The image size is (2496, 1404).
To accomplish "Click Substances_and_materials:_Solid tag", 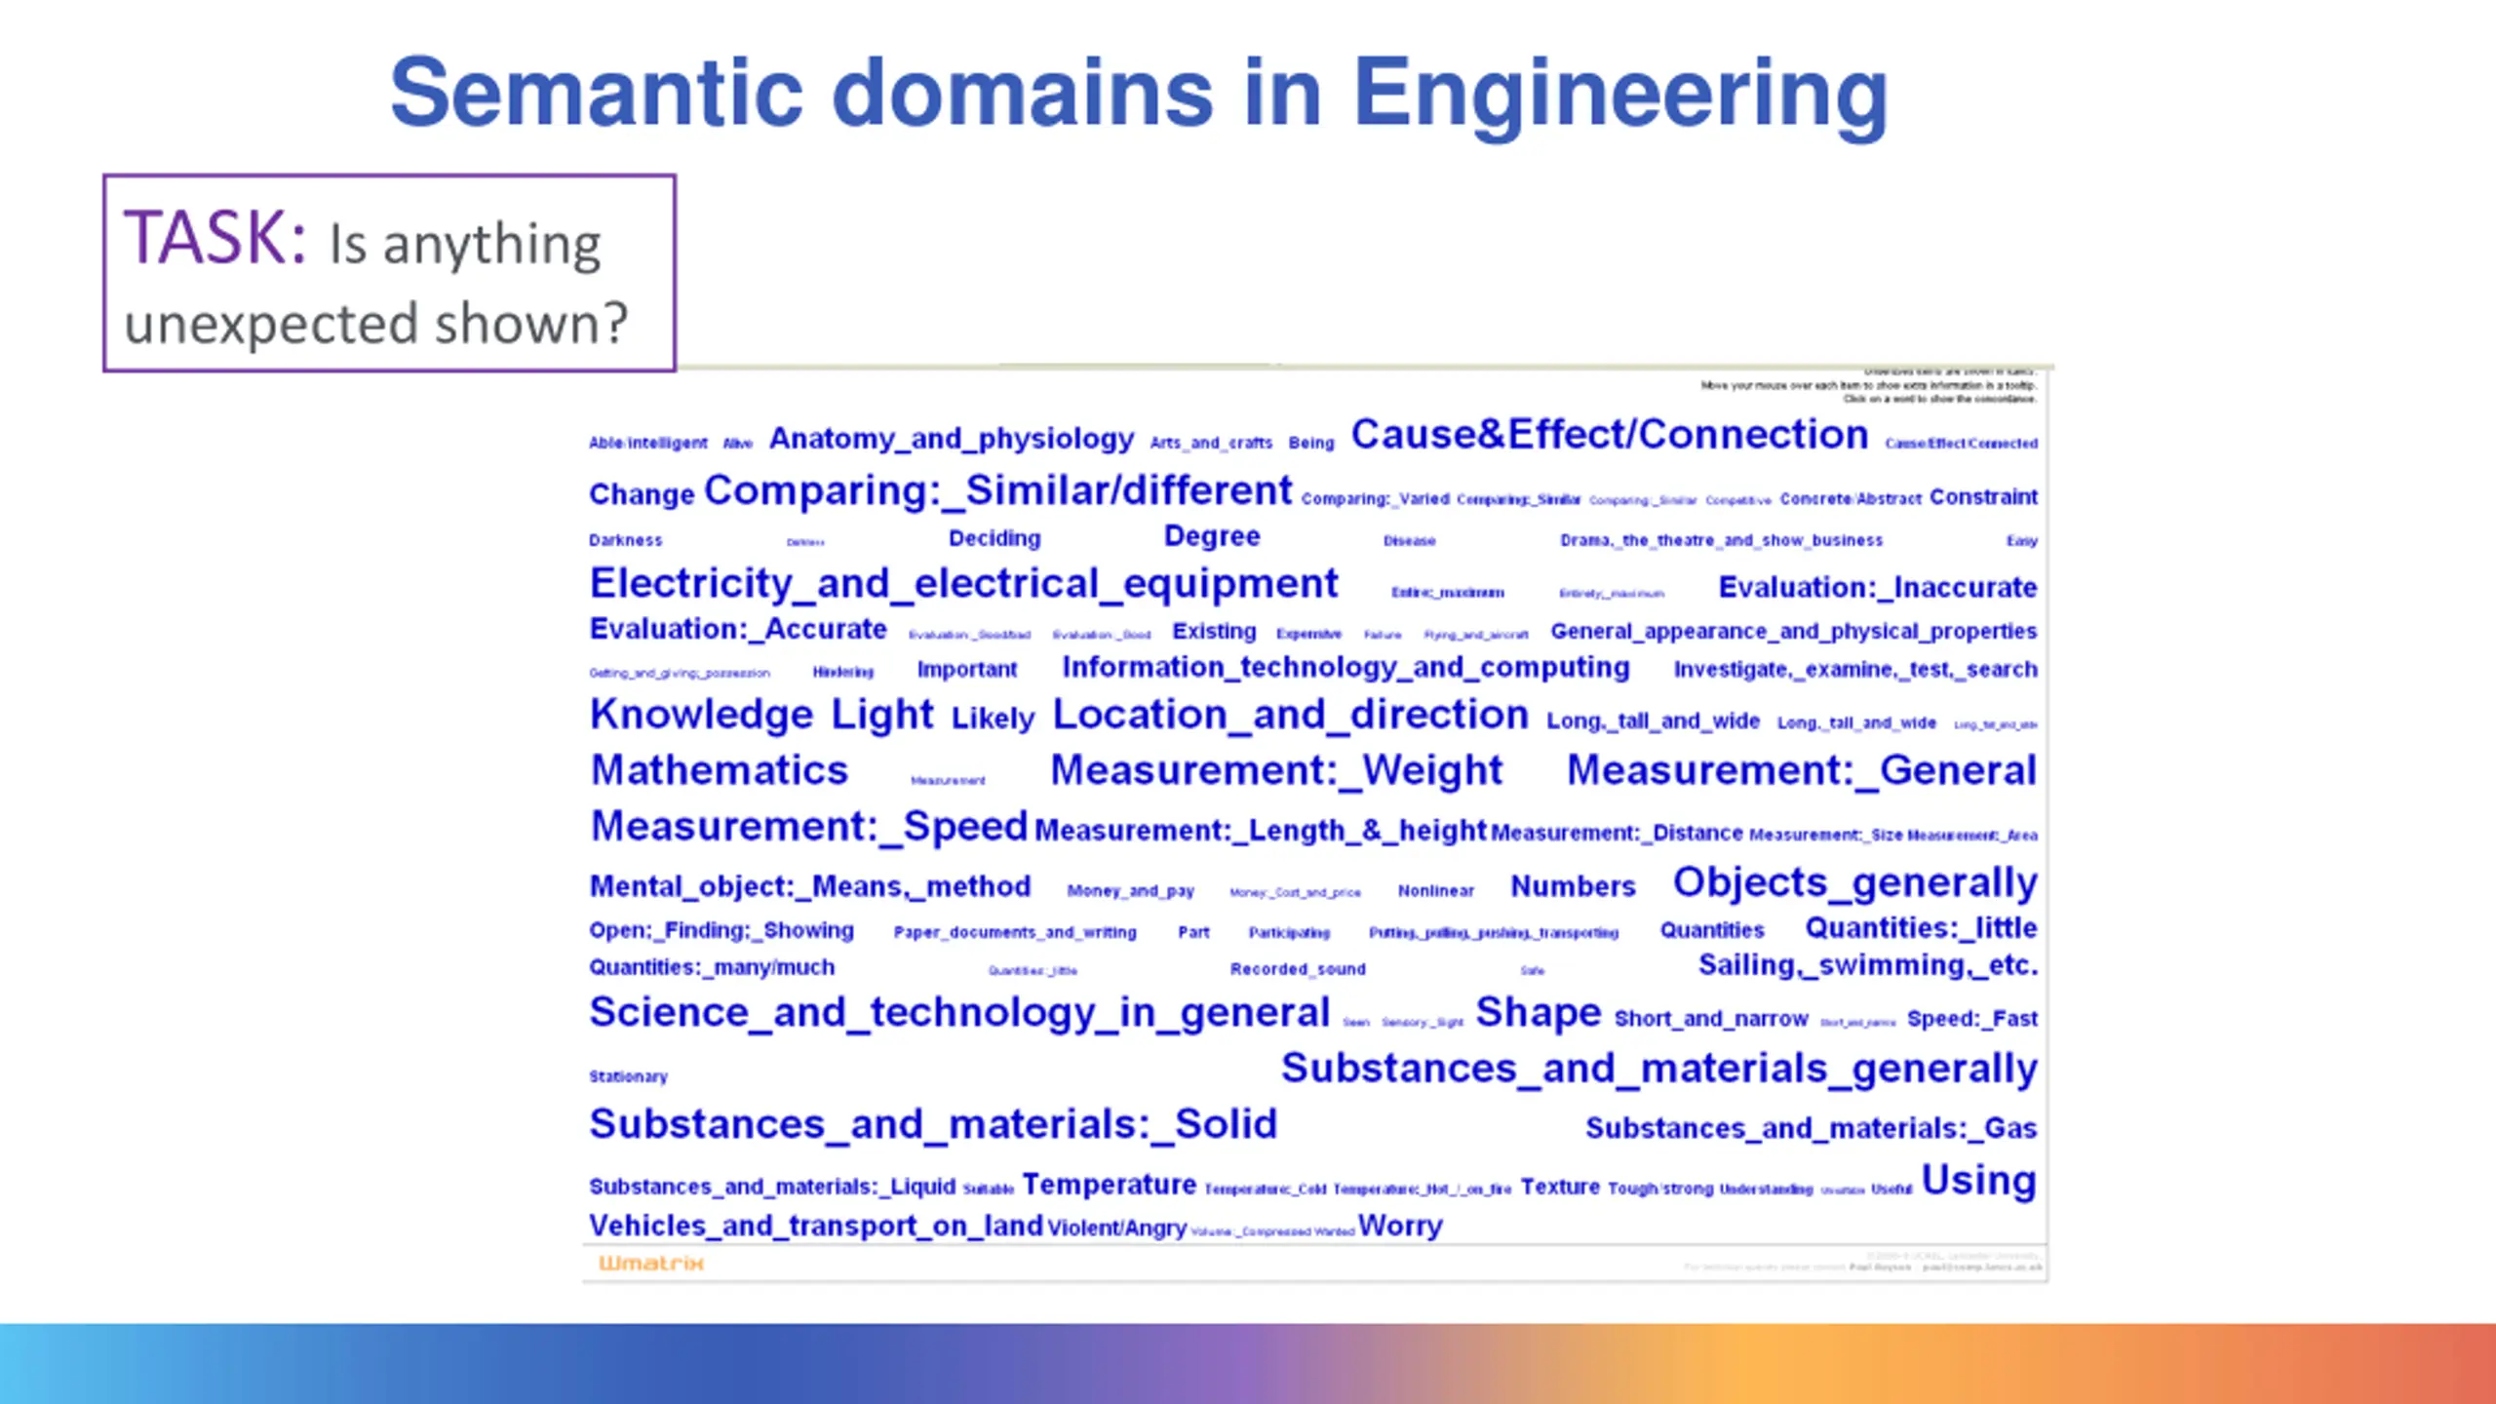I will click(x=933, y=1124).
